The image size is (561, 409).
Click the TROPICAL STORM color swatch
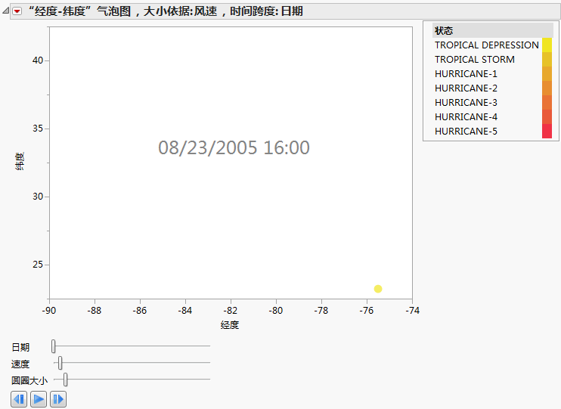click(547, 60)
